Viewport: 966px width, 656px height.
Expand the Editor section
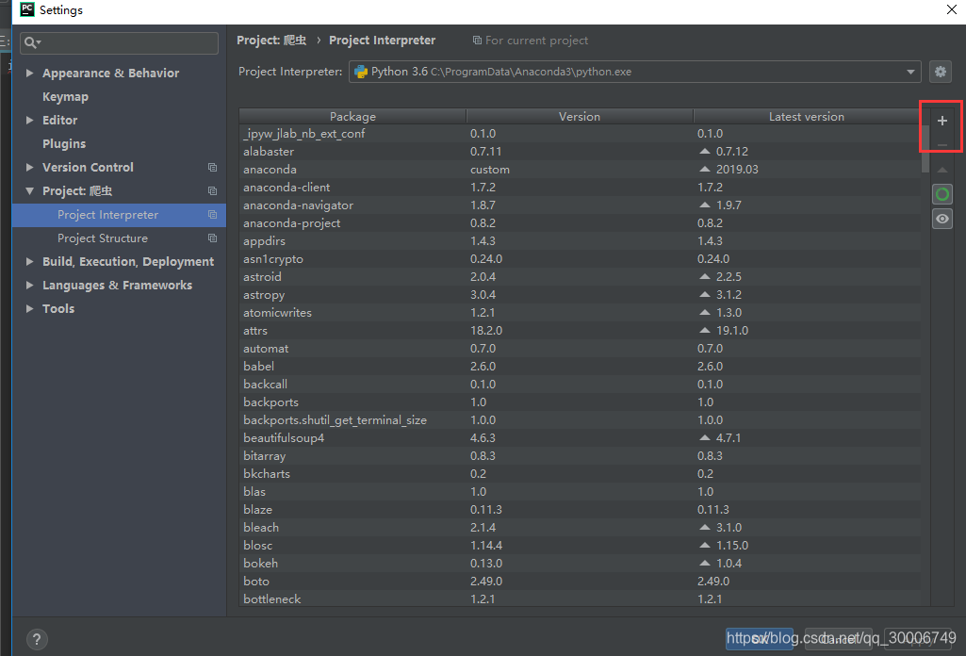[x=29, y=120]
